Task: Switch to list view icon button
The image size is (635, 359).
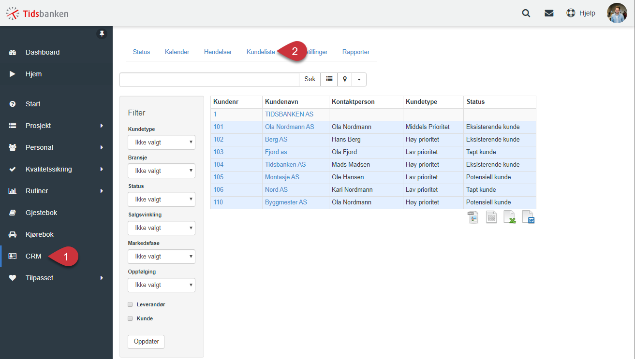Action: pos(329,79)
